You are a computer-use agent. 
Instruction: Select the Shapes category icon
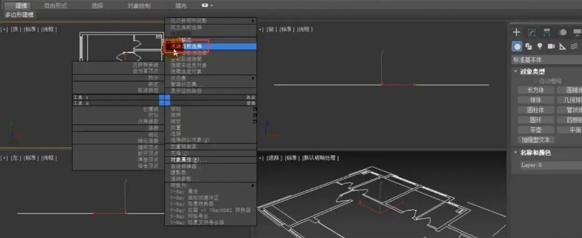(529, 46)
